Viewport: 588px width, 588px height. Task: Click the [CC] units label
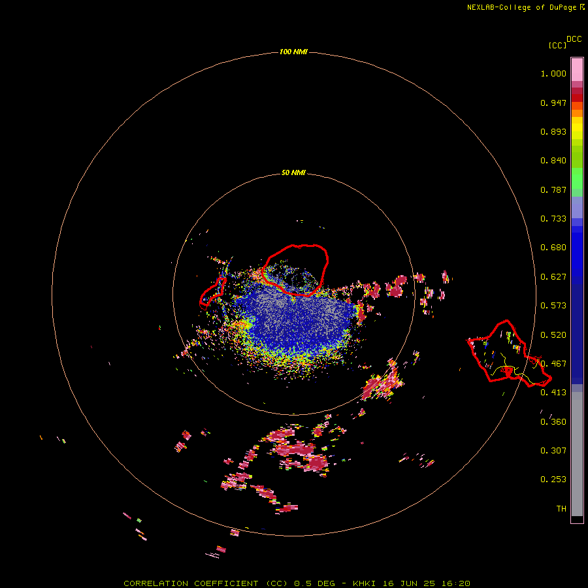click(x=557, y=45)
